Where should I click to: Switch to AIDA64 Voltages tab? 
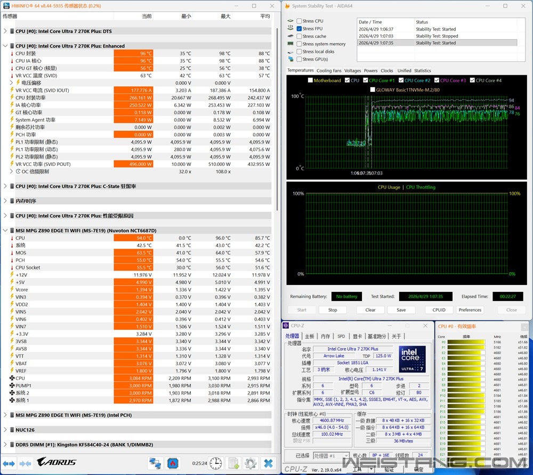[352, 70]
